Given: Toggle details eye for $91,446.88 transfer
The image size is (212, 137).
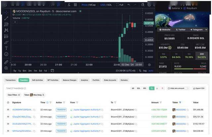Looking at the screenshot, I should click(x=8, y=110).
